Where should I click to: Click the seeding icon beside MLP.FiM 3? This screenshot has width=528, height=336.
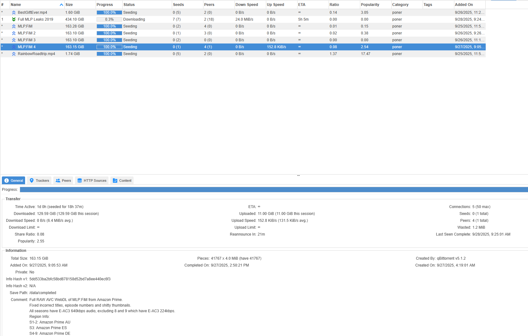[x=14, y=40]
